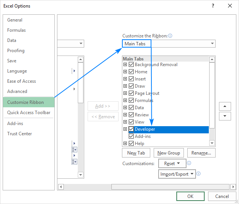
Task: Expand the Page Layout tree node
Action: click(x=125, y=93)
